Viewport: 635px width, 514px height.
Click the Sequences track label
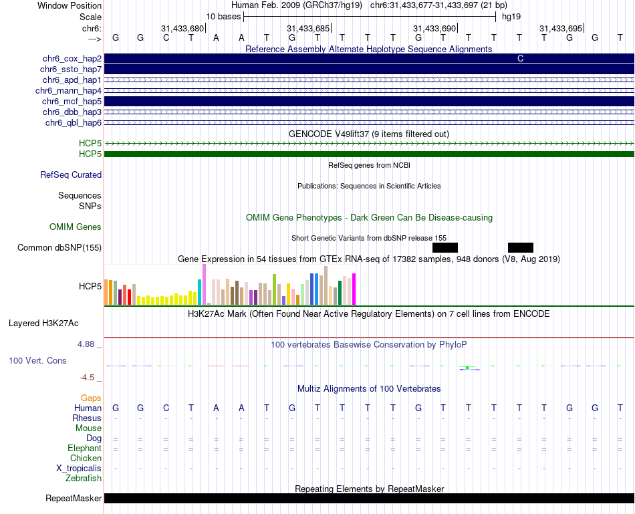click(80, 196)
